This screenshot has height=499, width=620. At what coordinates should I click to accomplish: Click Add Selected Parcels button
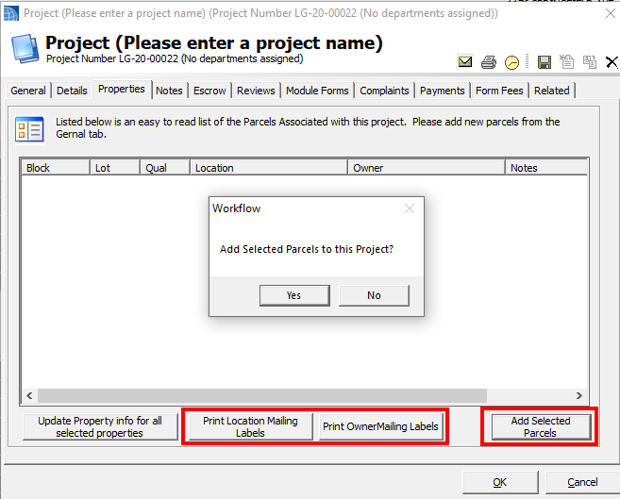tap(541, 426)
